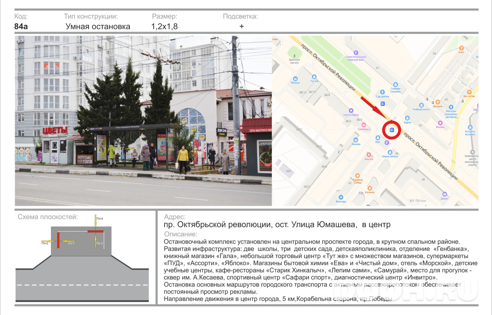Select the Тип конструкции: label
This screenshot has height=315, width=492.
point(91,16)
